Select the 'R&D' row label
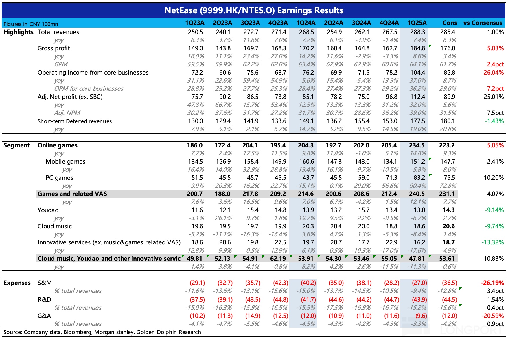 44,300
